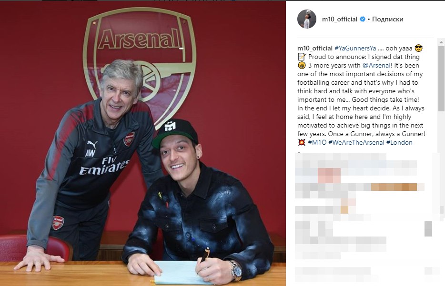Open the #WeAreTheArsenal hashtag
The width and height of the screenshot is (445, 286).
pyautogui.click(x=356, y=142)
